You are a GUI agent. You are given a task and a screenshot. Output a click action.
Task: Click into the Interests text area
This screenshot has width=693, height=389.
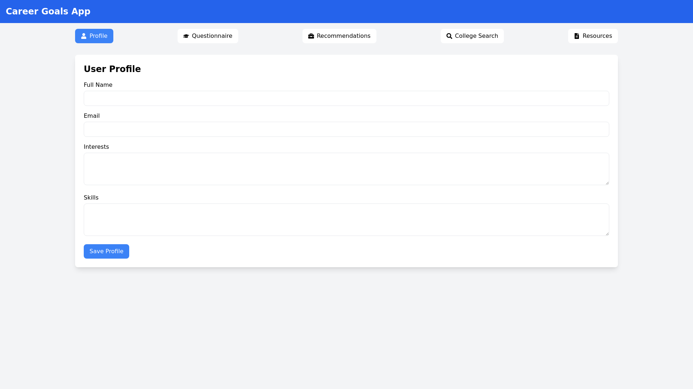click(x=346, y=169)
